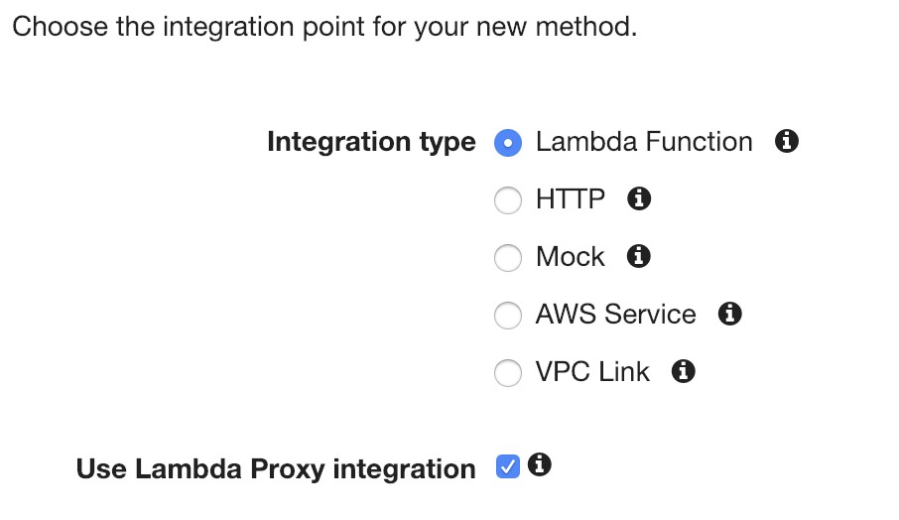
Task: Click info icon beside VPC Link
Action: tap(683, 372)
